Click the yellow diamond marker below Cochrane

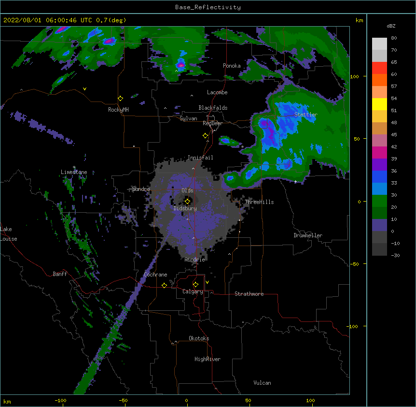click(164, 285)
